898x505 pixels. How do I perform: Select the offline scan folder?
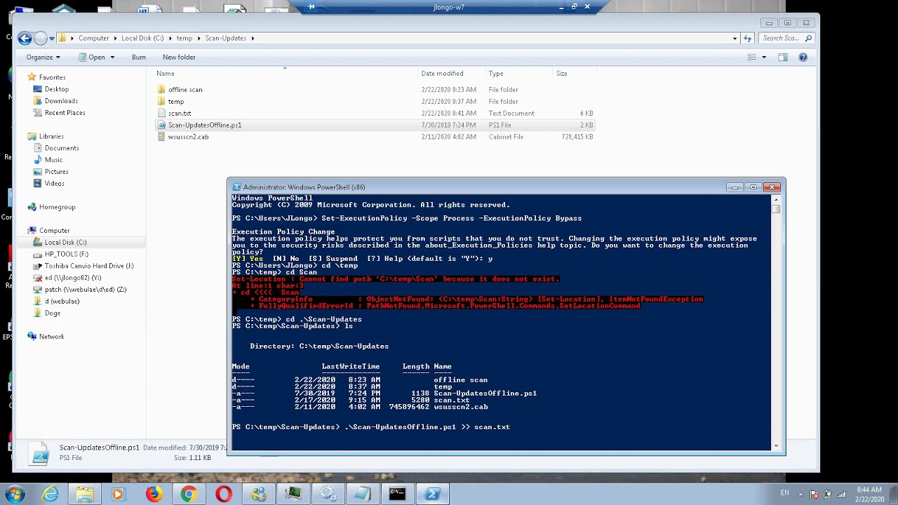pos(185,90)
